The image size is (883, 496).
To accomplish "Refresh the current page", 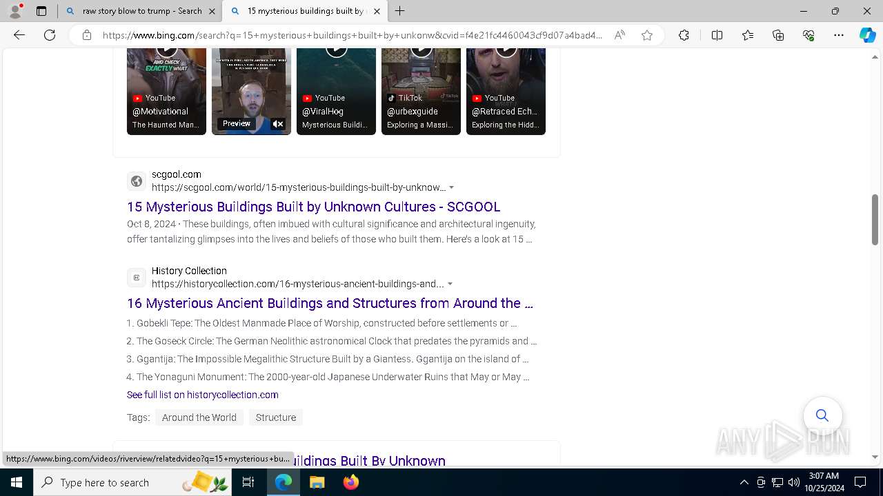I will click(50, 35).
